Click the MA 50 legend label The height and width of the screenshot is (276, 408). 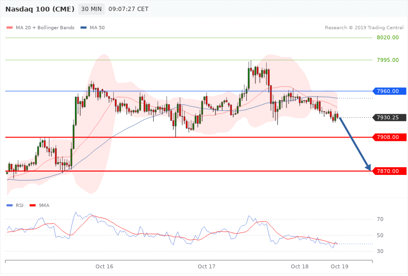tap(97, 27)
